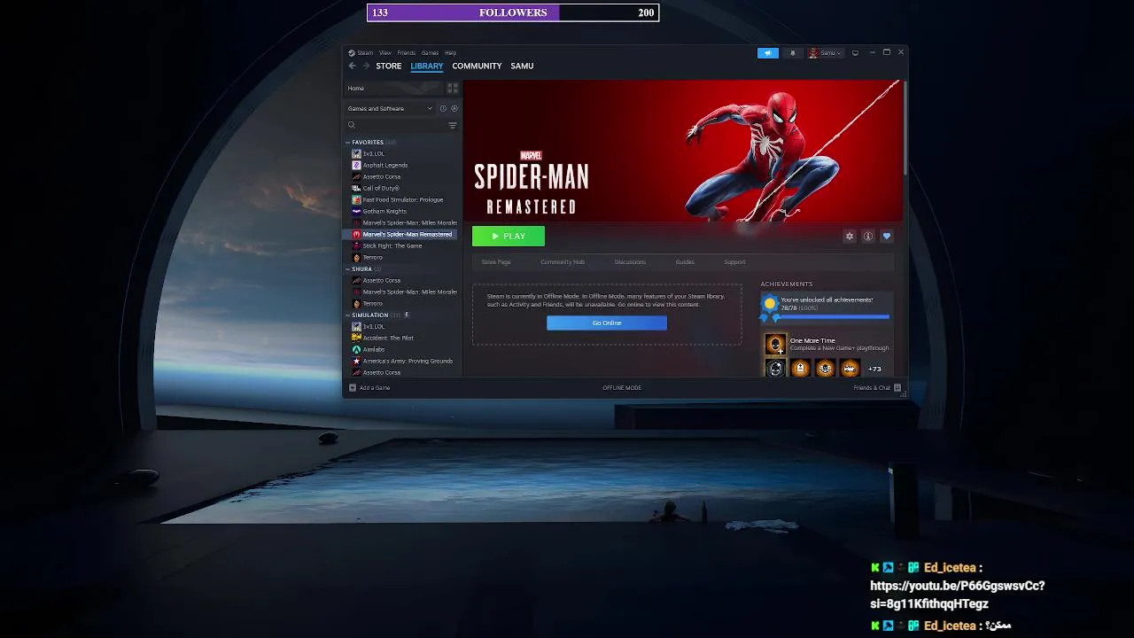1134x638 pixels.
Task: Sort by recent with the clock icon
Action: pos(443,108)
